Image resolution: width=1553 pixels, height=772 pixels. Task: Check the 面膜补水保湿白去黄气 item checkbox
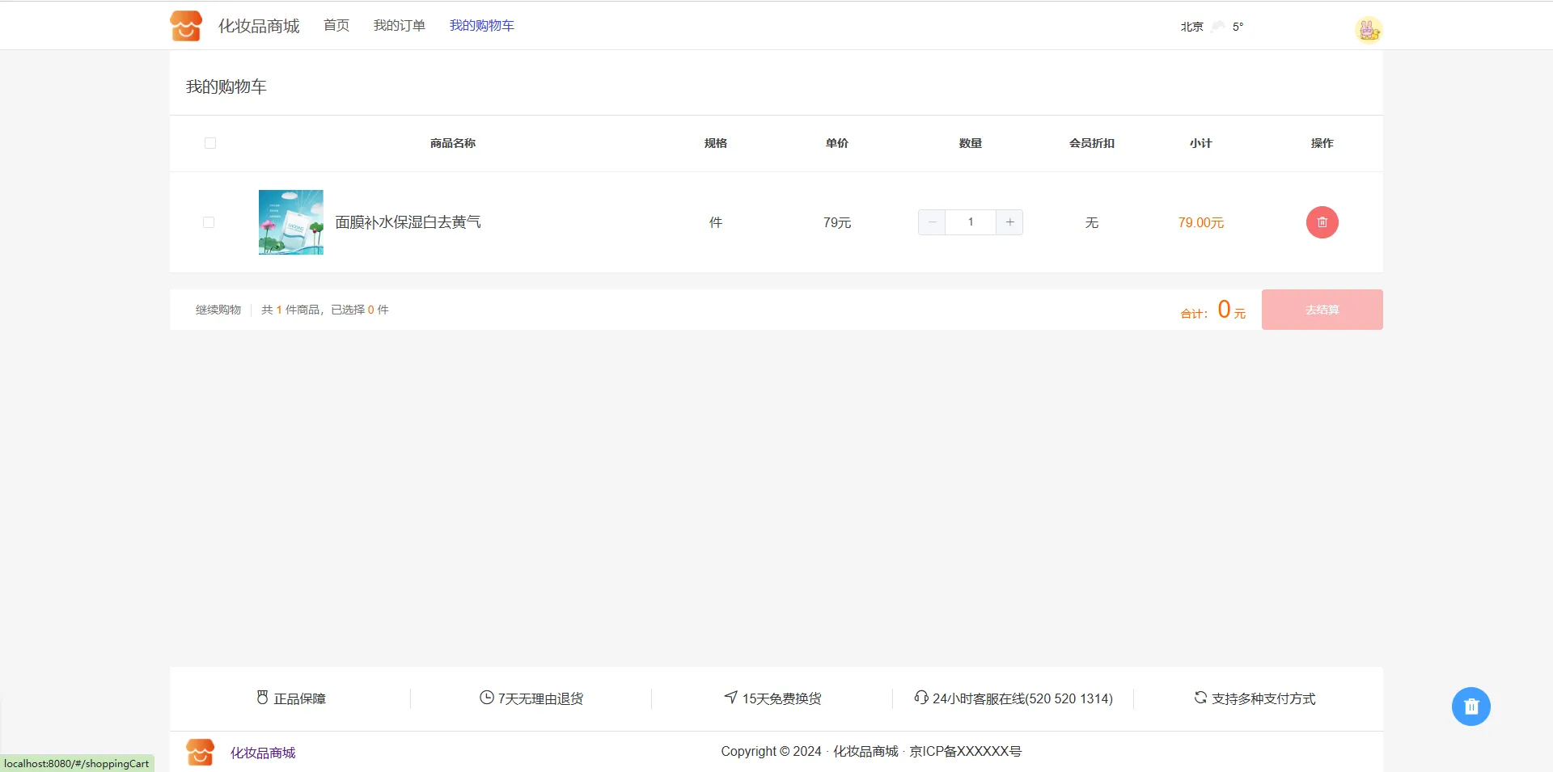[x=209, y=222]
